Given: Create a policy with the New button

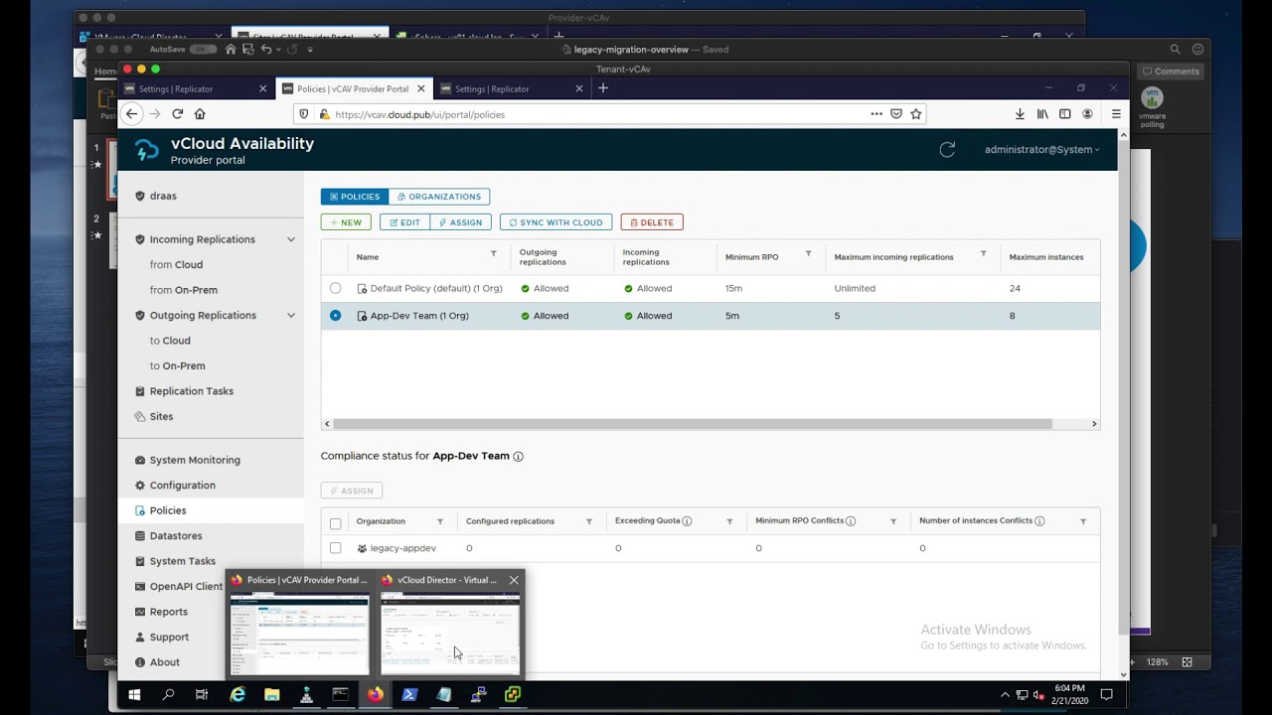Looking at the screenshot, I should pos(346,222).
